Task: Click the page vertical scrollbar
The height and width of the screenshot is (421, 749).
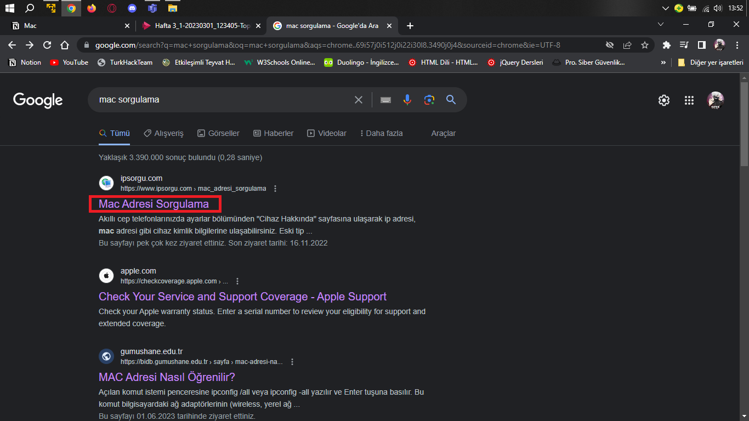Action: 744,123
